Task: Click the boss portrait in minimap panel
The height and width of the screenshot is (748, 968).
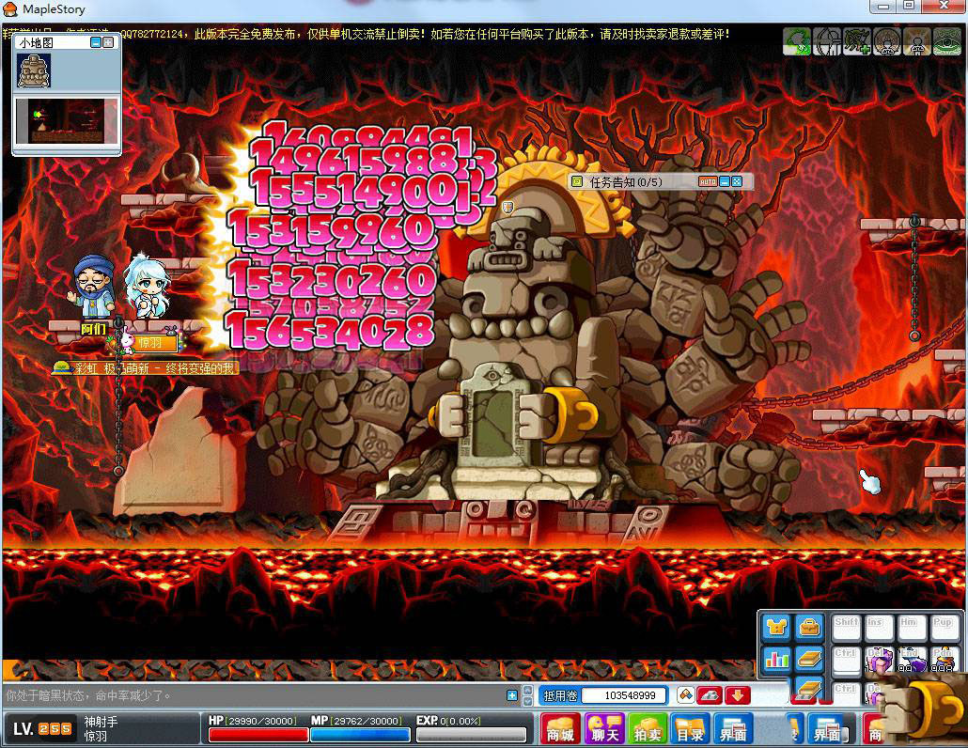Action: (33, 70)
